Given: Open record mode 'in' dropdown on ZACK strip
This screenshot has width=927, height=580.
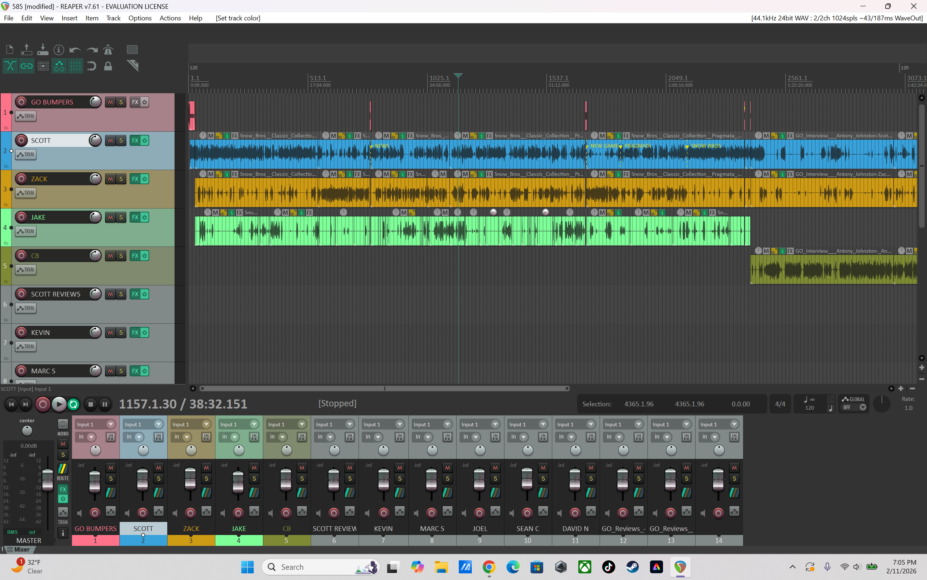Looking at the screenshot, I should pyautogui.click(x=182, y=437).
